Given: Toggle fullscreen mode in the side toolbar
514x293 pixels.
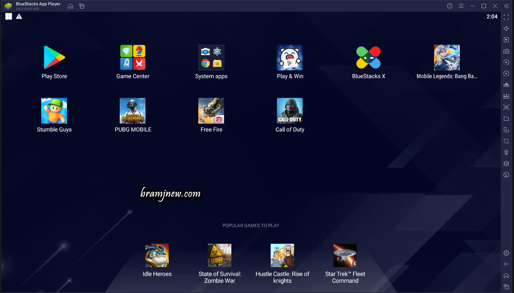Looking at the screenshot, I should [x=506, y=17].
